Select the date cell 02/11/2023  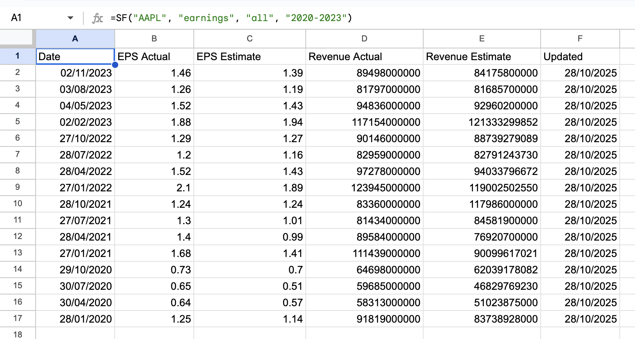75,73
